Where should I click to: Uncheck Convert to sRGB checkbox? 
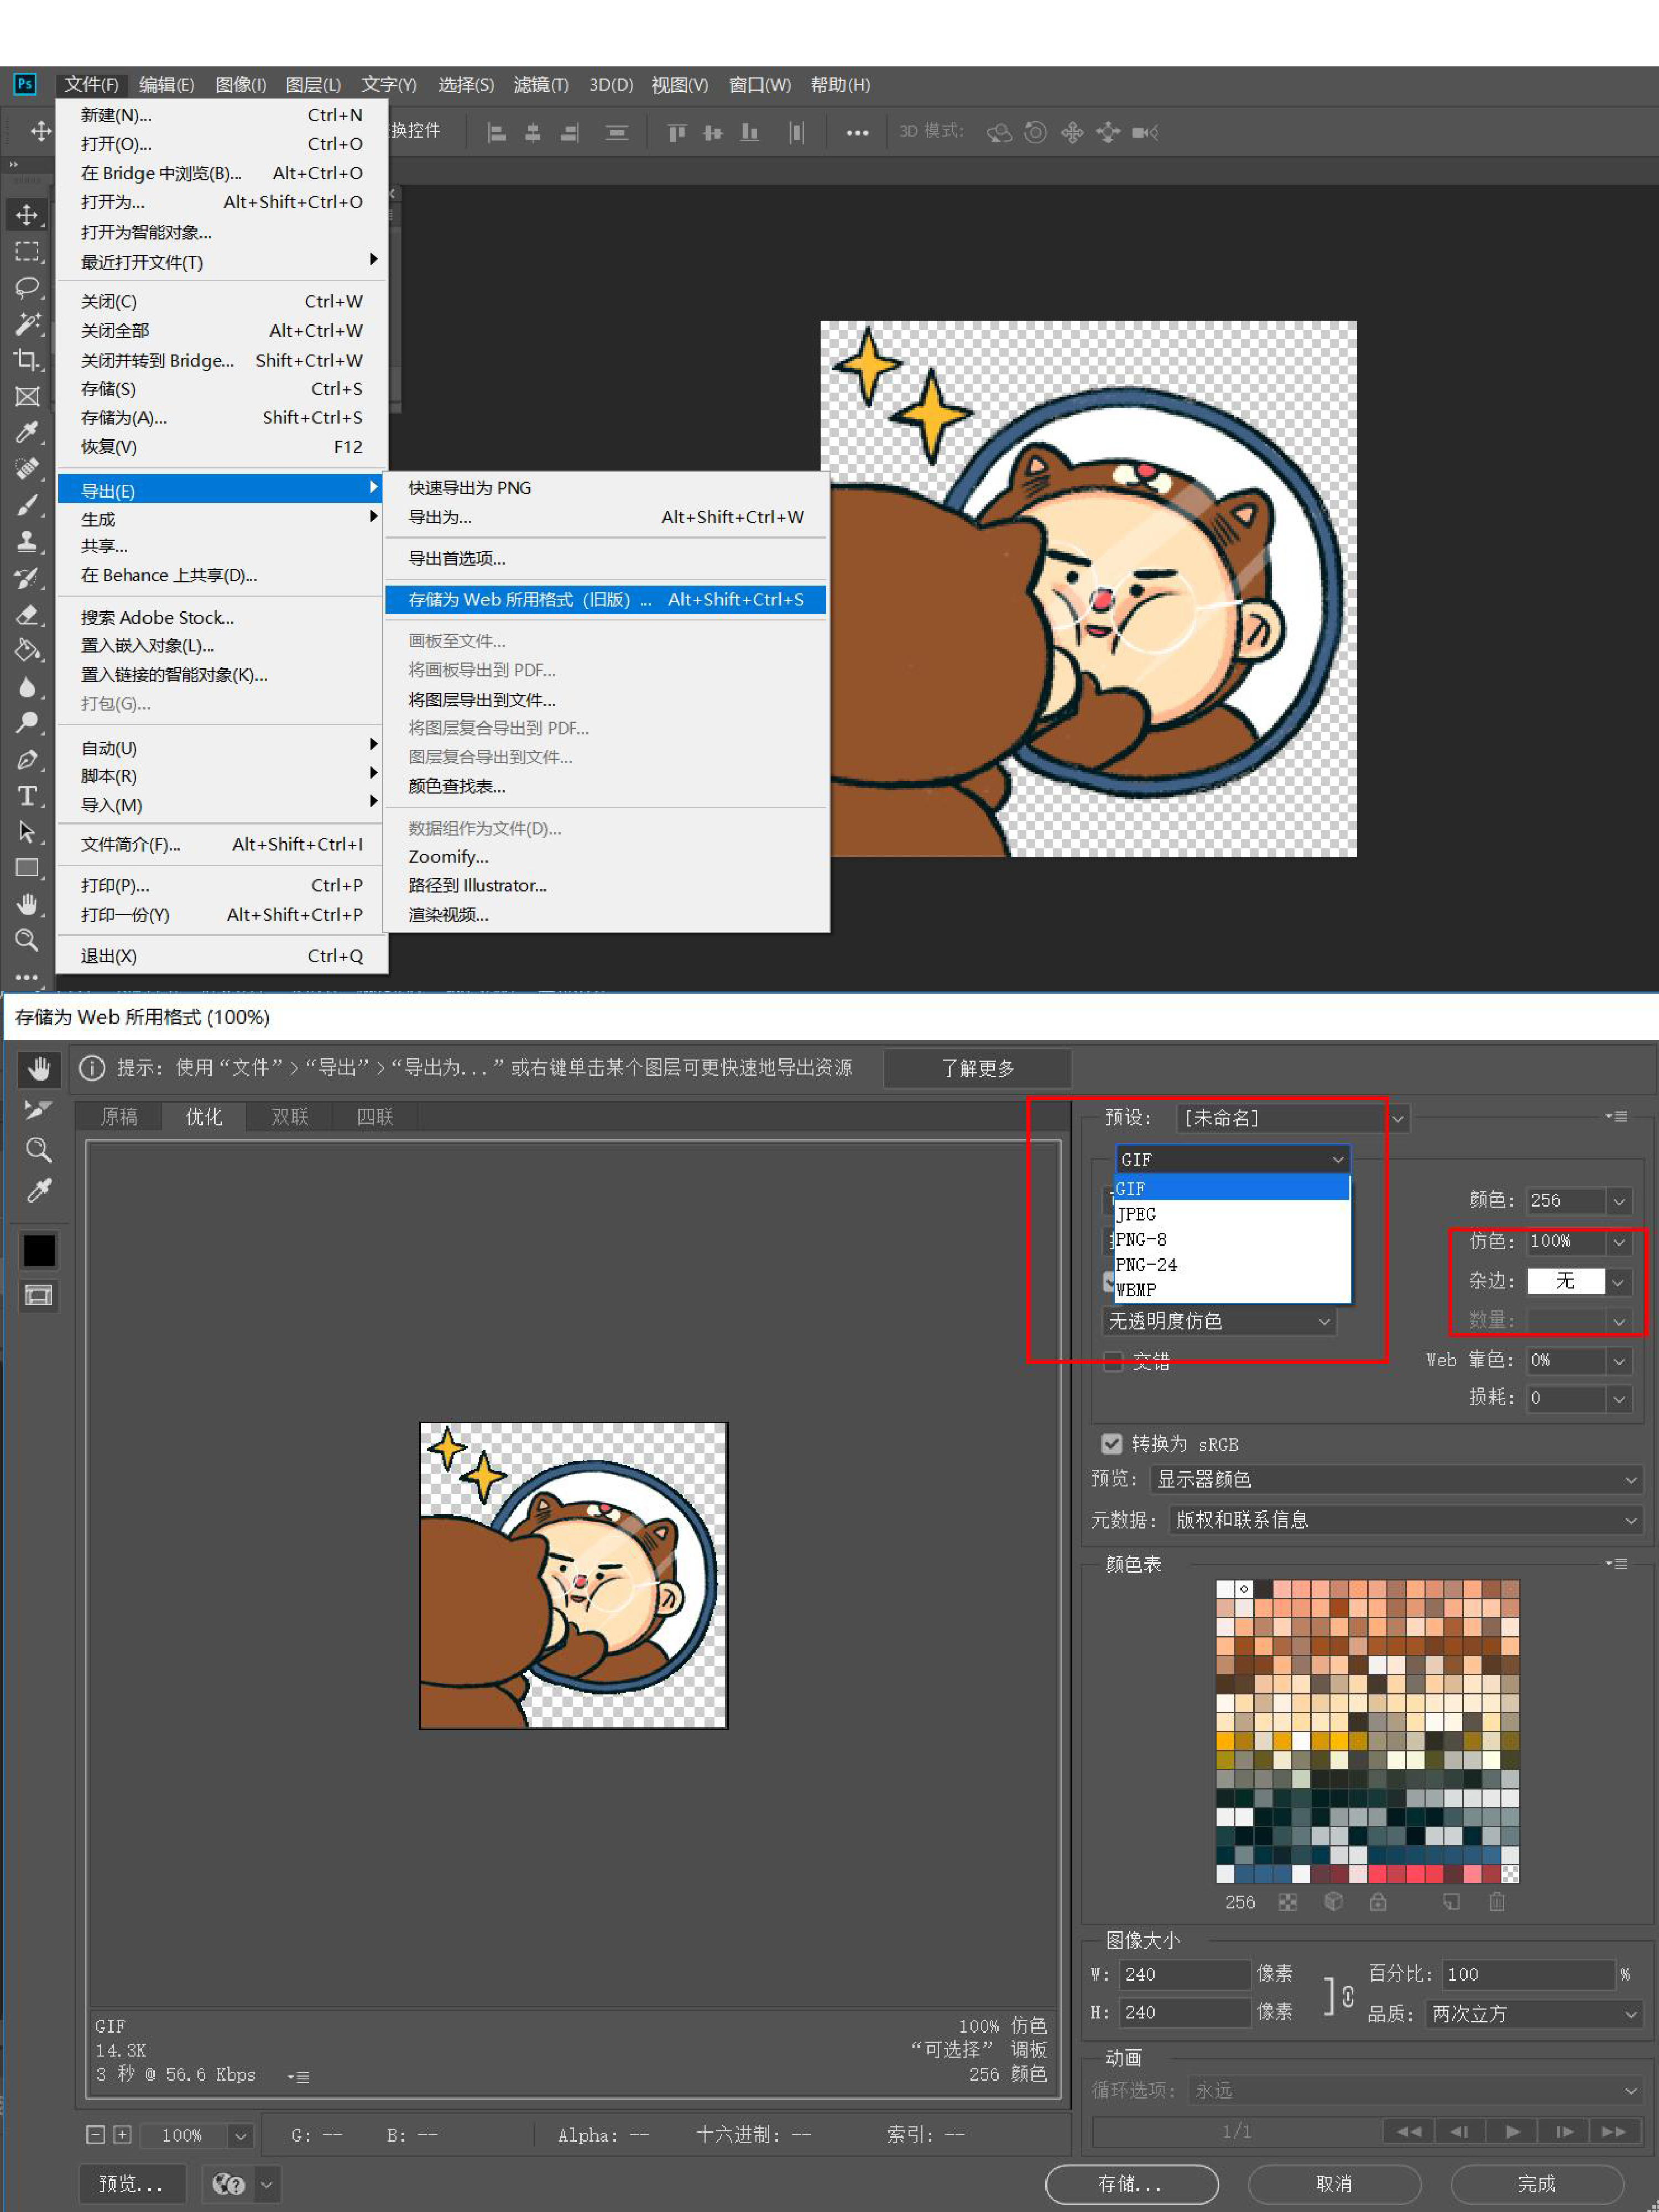tap(1111, 1444)
